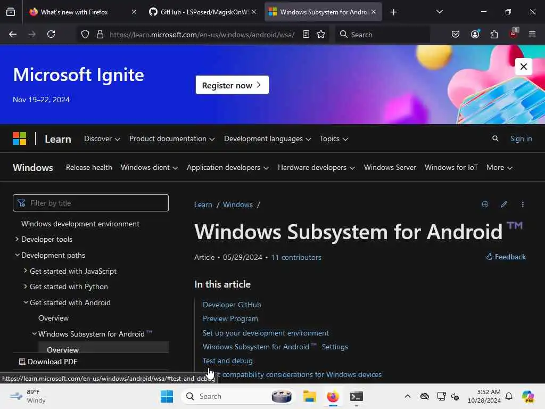The height and width of the screenshot is (409, 545).
Task: Jump to Set up your development environment
Action: pos(266,333)
